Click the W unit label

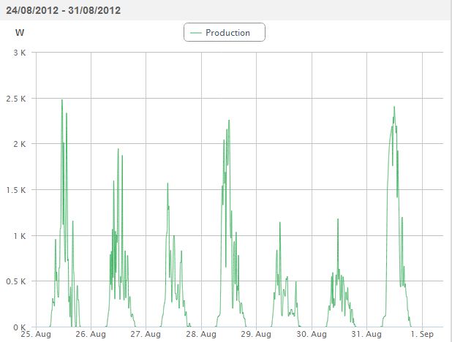click(x=20, y=33)
